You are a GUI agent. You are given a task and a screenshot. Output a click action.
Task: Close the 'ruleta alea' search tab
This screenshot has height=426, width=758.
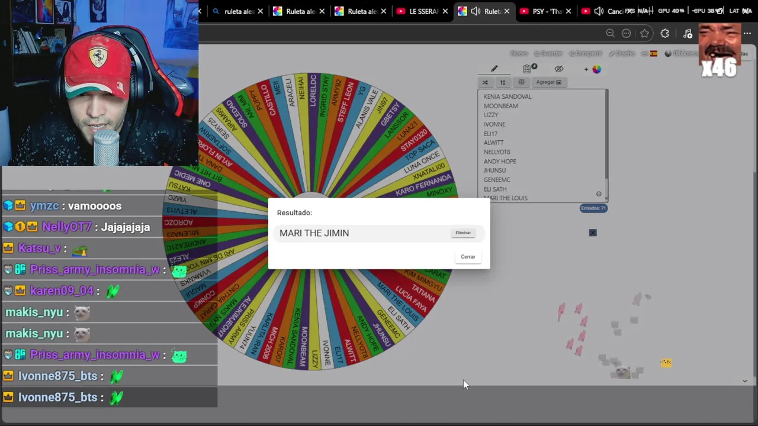259,11
